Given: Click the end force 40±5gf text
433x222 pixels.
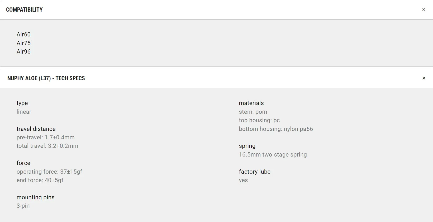Looking at the screenshot, I should tap(40, 180).
